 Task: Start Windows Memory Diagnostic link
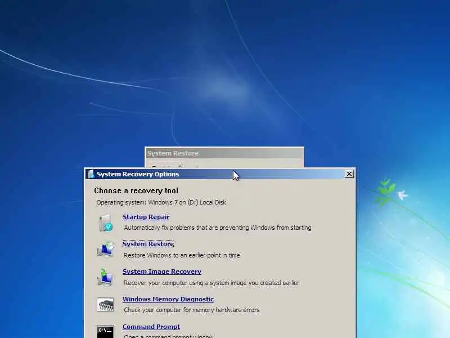[x=168, y=299]
